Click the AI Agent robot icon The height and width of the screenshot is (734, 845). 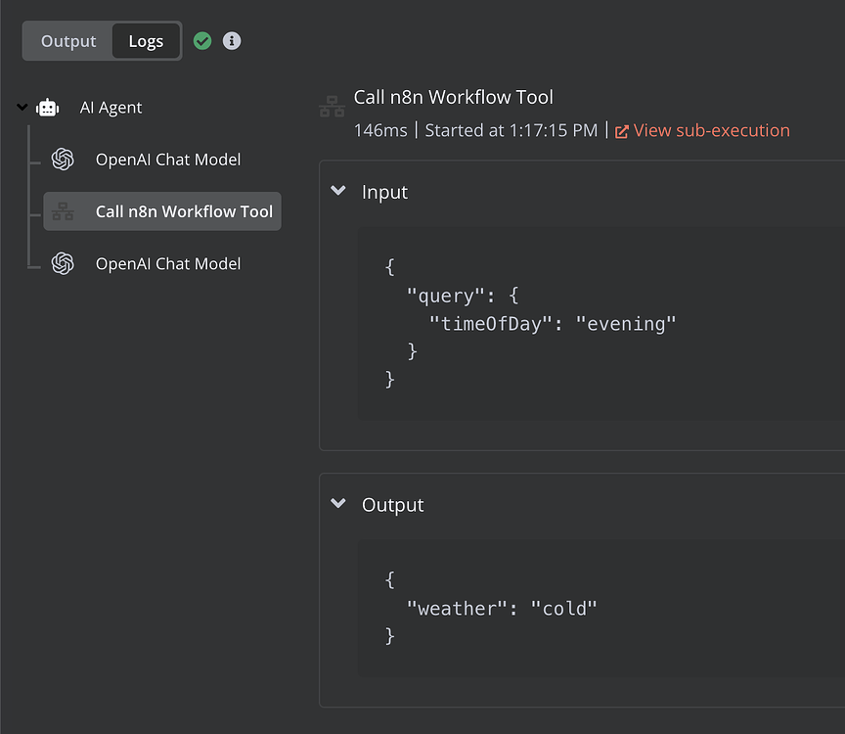[47, 108]
